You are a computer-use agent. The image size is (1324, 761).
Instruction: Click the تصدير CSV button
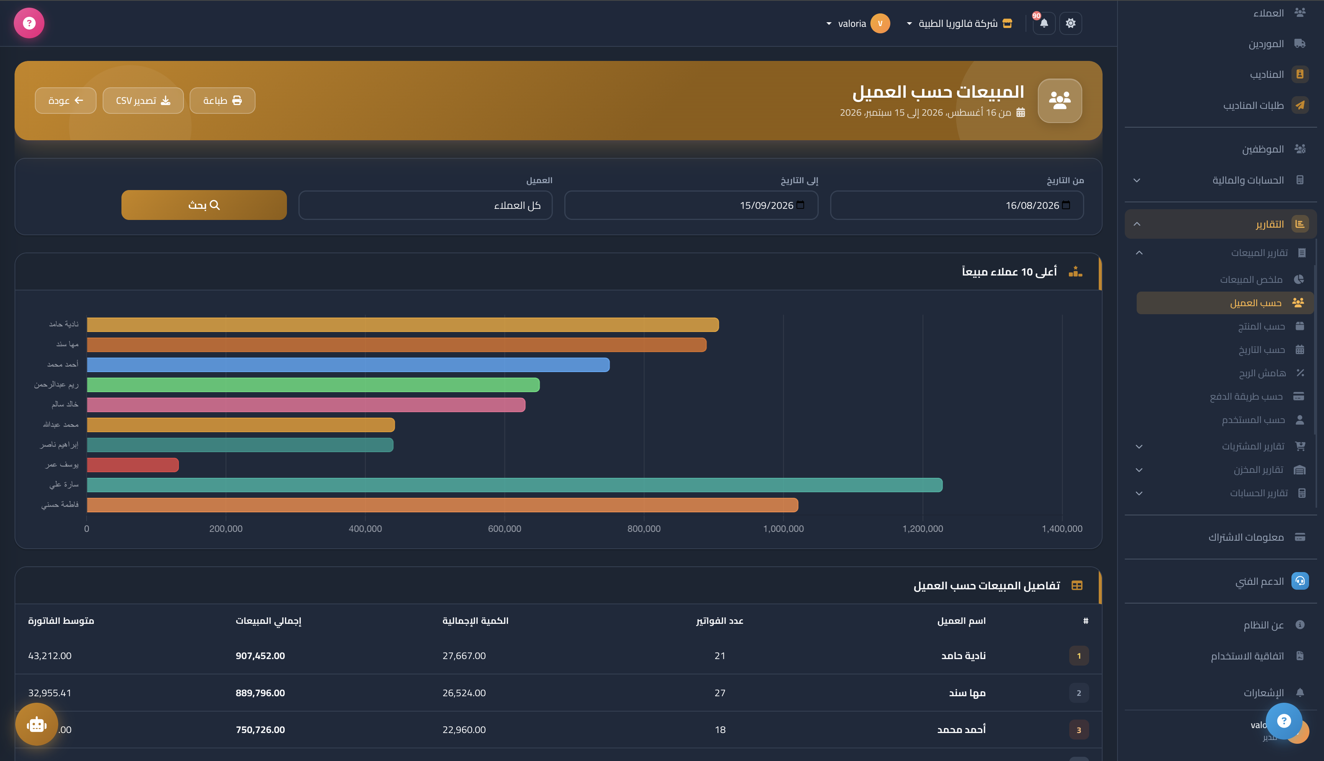[x=143, y=100]
